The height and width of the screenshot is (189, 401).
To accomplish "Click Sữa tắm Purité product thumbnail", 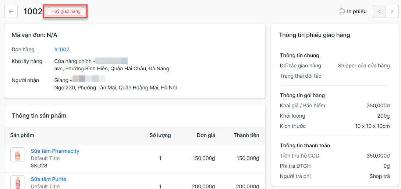I will 18,182.
